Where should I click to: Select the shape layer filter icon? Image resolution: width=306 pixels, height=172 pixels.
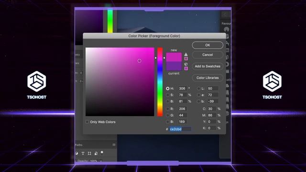pos(89,153)
